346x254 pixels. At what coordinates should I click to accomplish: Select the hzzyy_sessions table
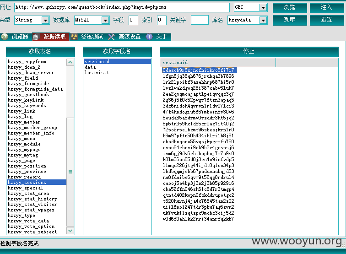pyautogui.click(x=37, y=182)
